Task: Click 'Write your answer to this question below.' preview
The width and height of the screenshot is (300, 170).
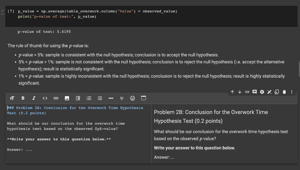Action: (195, 148)
